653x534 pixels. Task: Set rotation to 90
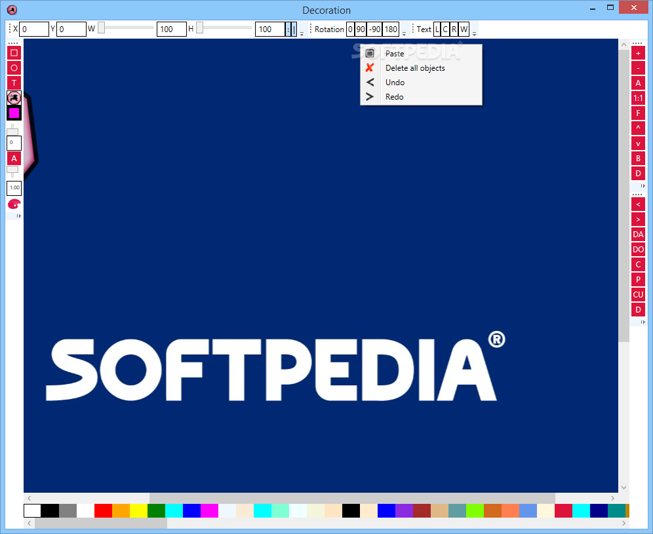361,29
